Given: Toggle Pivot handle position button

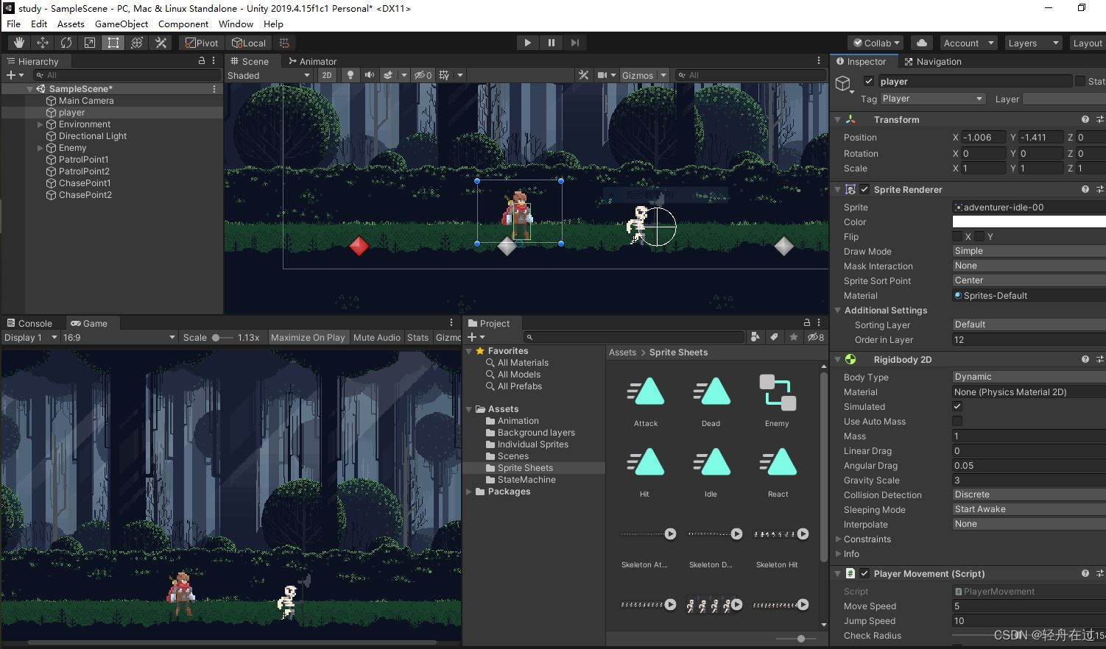Looking at the screenshot, I should tap(202, 43).
